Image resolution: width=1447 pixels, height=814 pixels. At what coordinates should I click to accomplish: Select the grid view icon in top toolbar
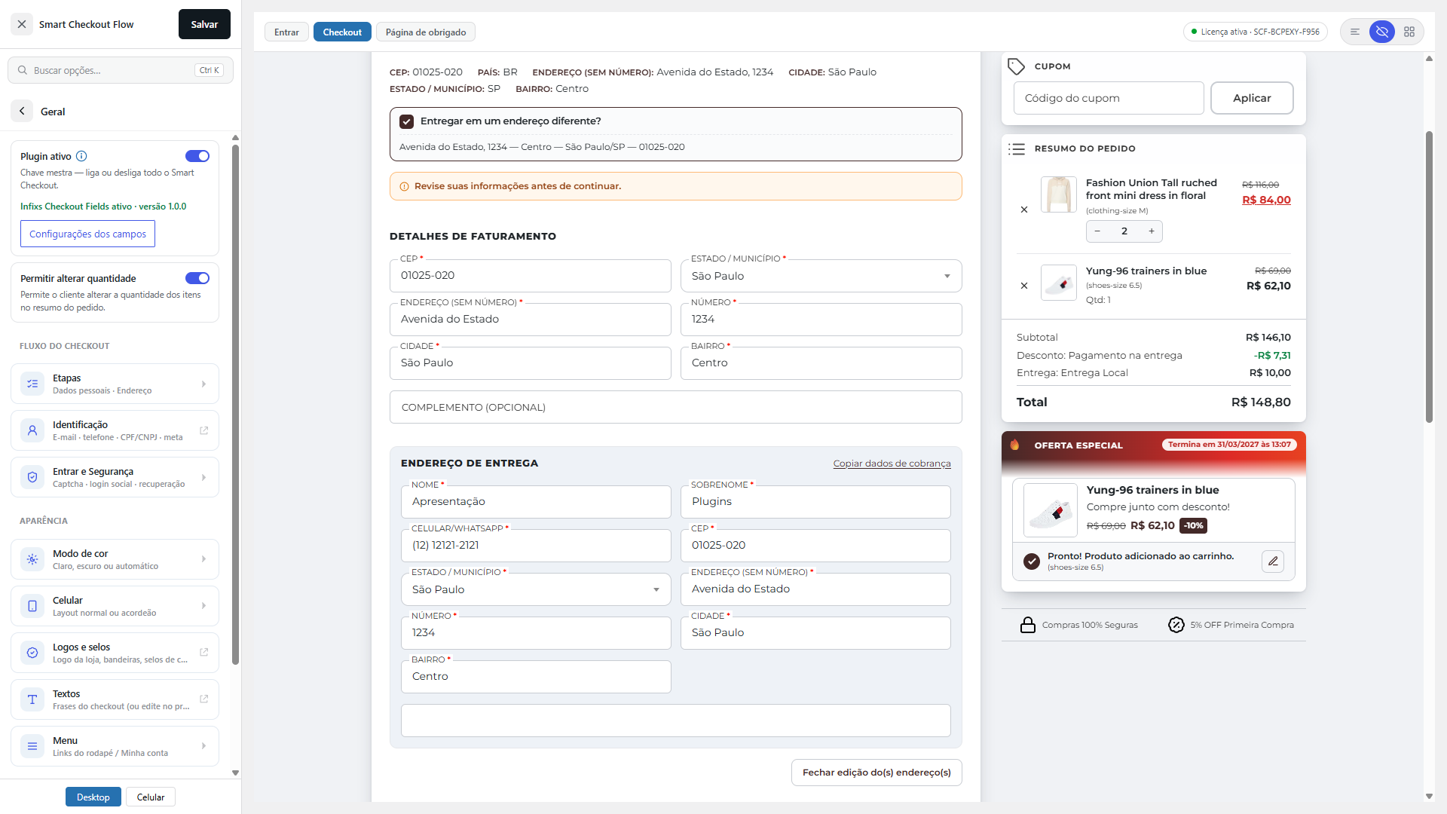[x=1409, y=32]
